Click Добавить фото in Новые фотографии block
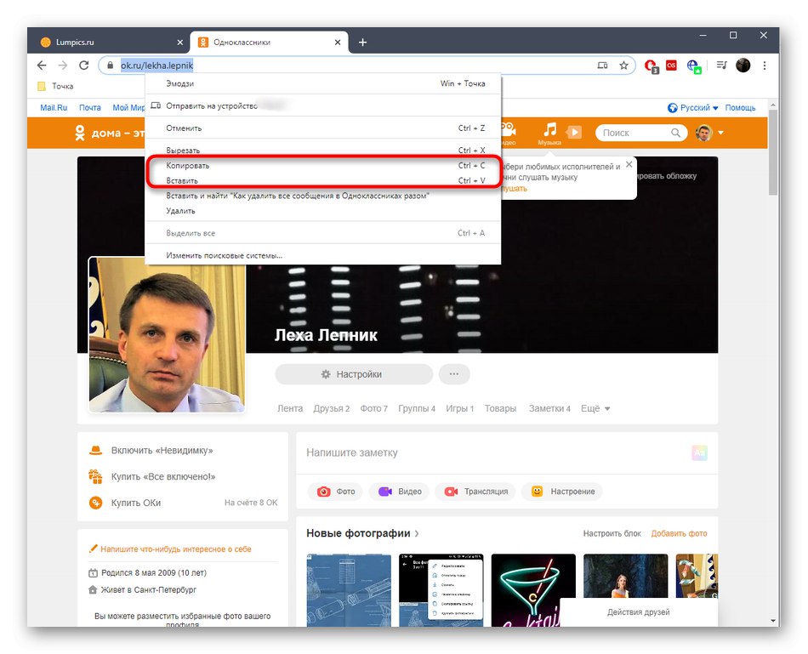 tap(680, 533)
